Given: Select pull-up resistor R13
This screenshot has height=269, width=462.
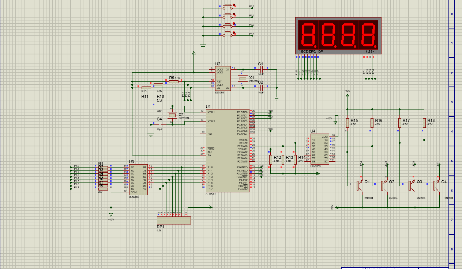Looking at the screenshot, I should click(282, 159).
